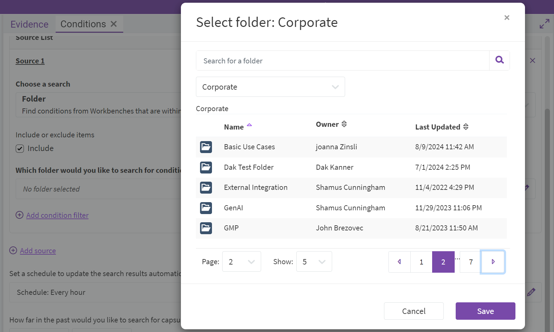The width and height of the screenshot is (554, 332).
Task: Open the Basic Use Cases folder icon
Action: tap(206, 147)
